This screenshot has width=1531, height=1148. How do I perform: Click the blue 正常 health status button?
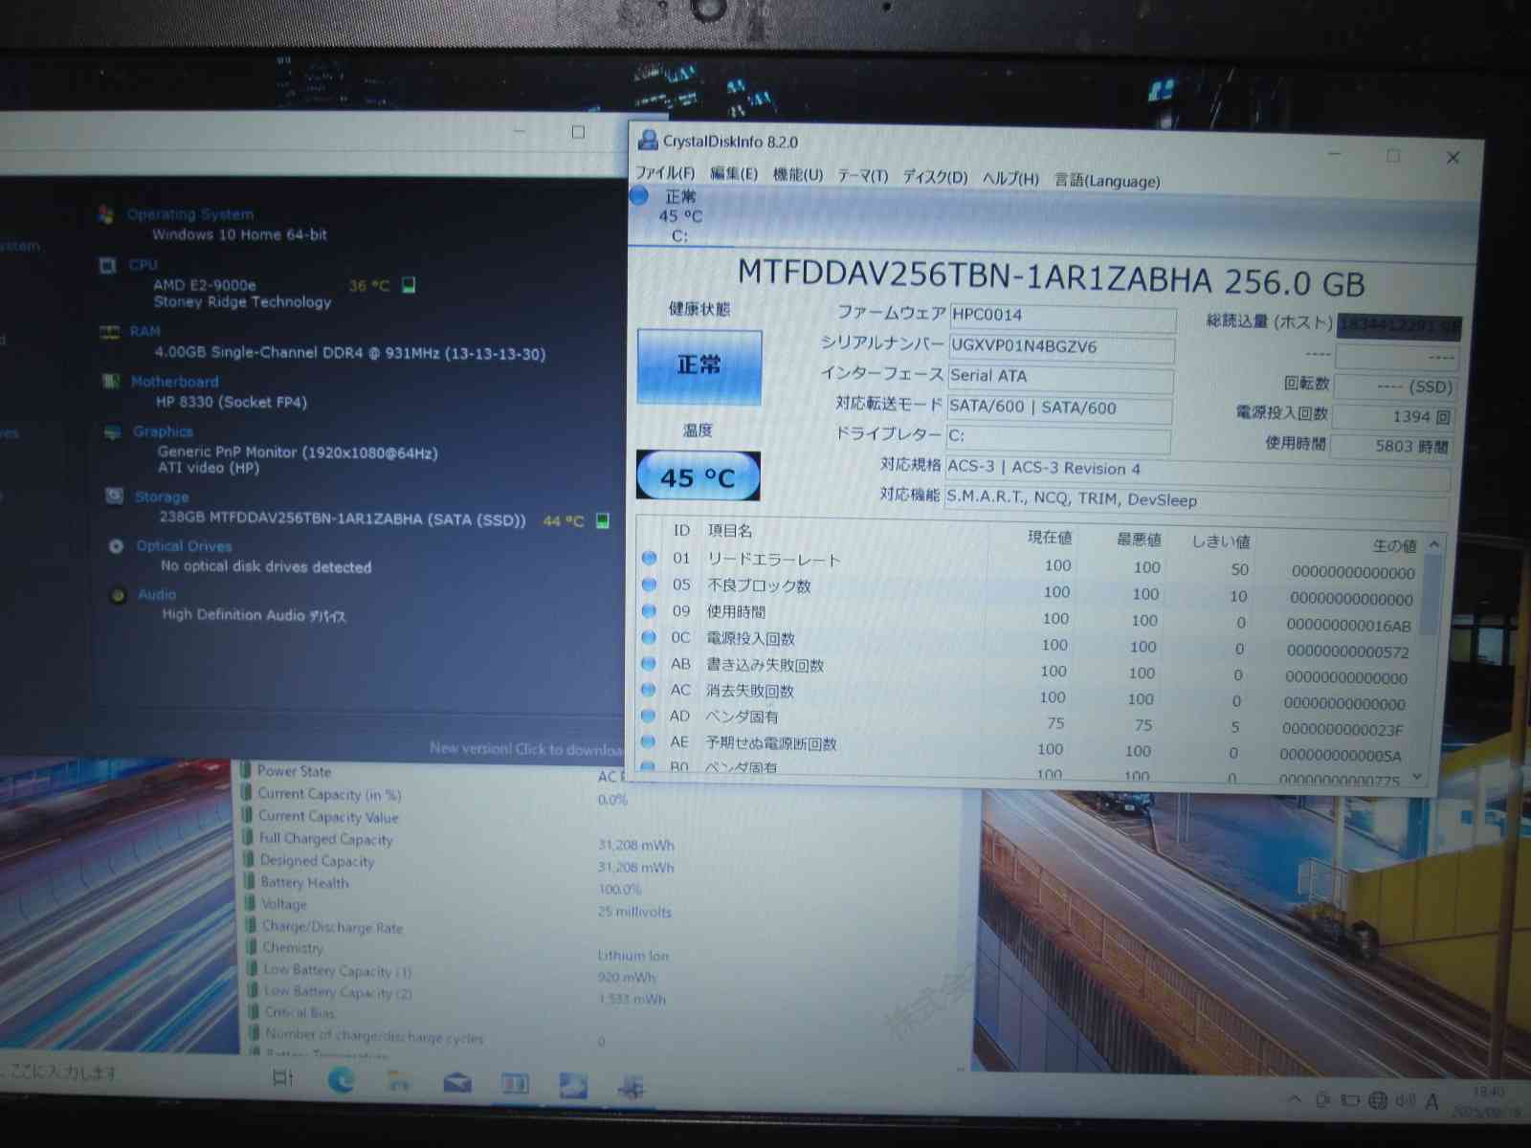[x=699, y=366]
